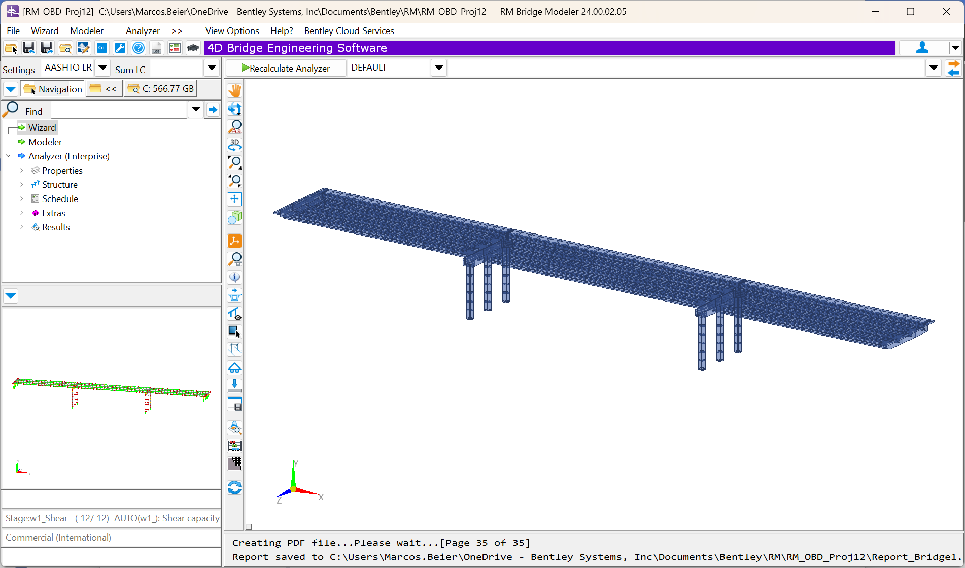This screenshot has width=965, height=568.
Task: Activate the 3D rotation tool
Action: (x=234, y=145)
